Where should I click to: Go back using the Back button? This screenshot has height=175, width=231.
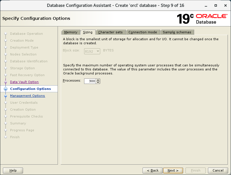tap(152, 170)
